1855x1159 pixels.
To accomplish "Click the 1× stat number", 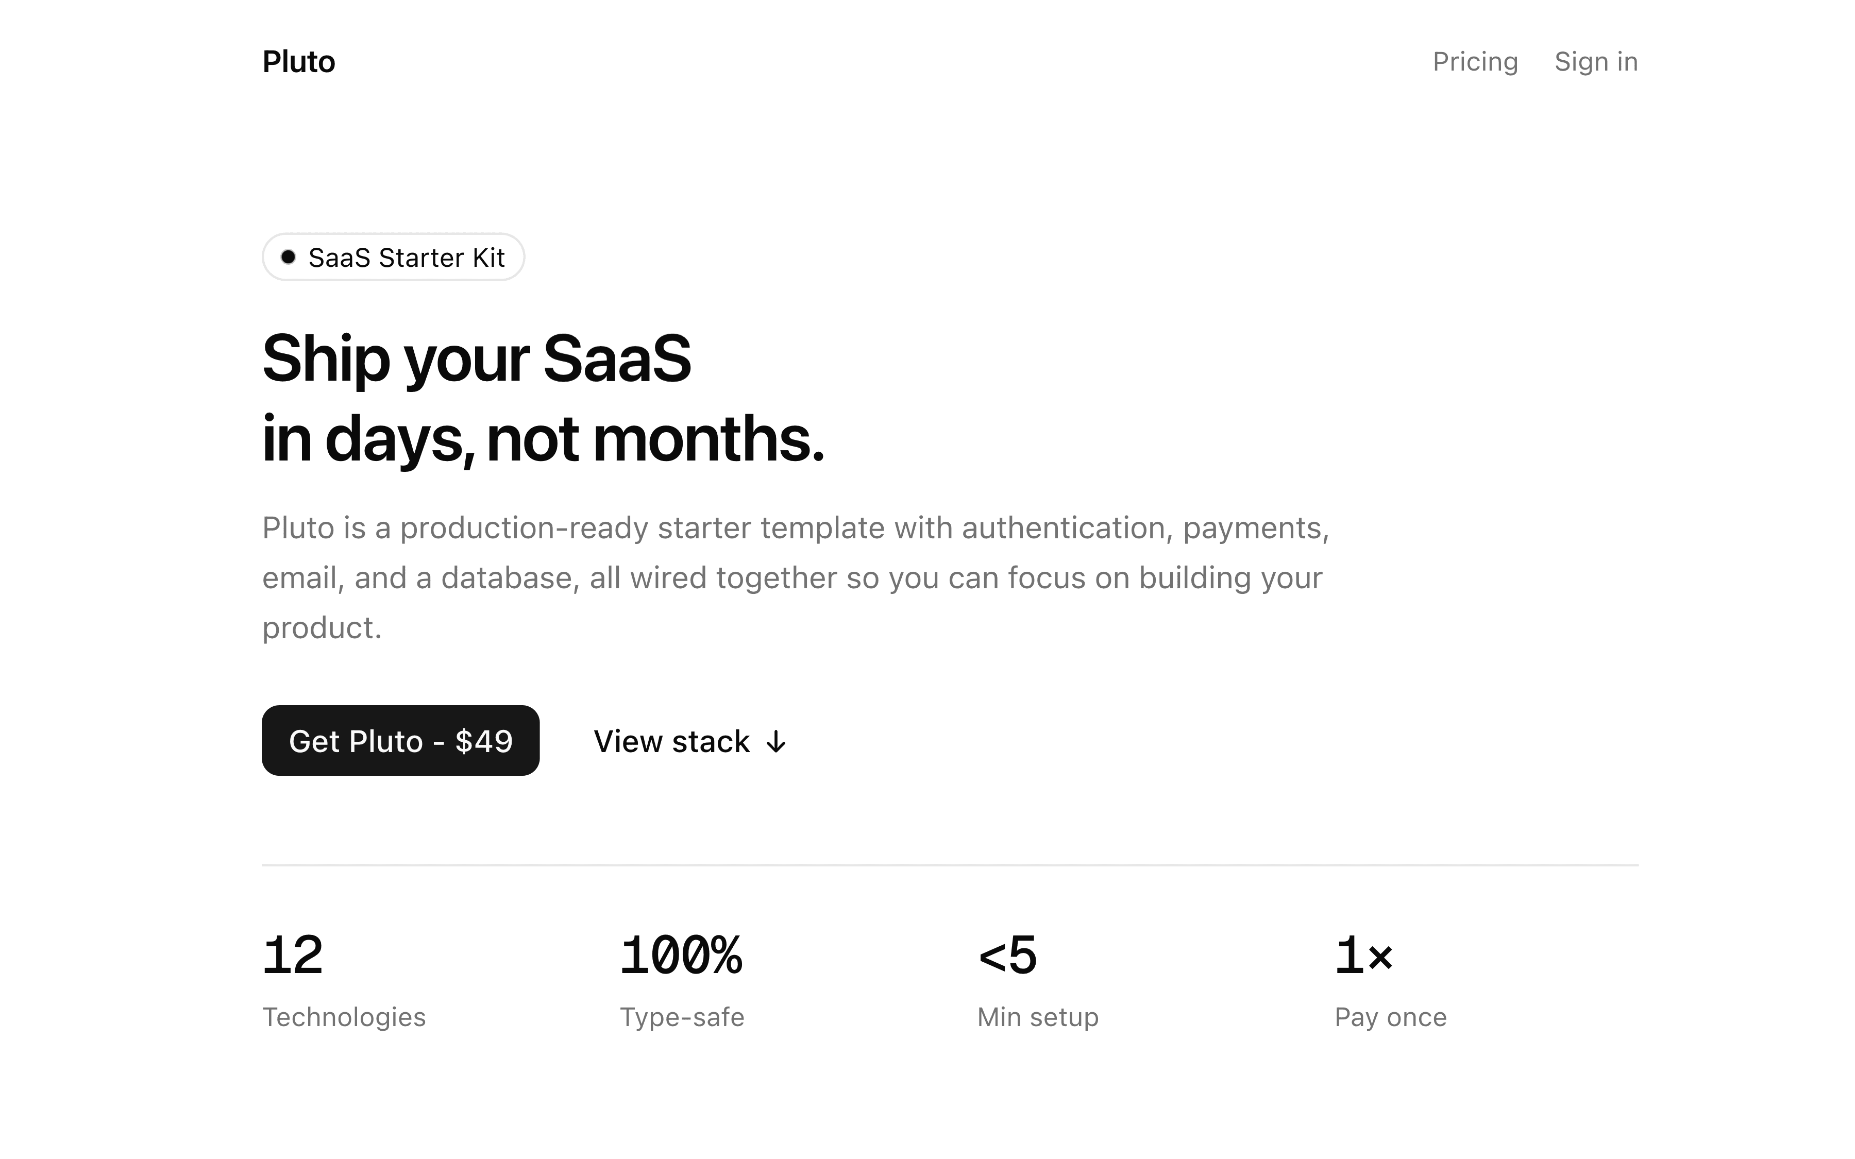I will [x=1363, y=956].
